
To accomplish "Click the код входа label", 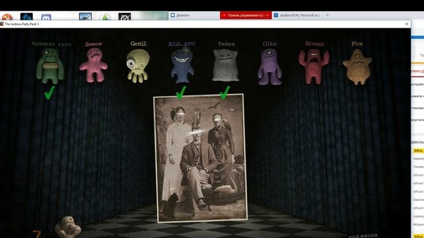I will pos(362,235).
